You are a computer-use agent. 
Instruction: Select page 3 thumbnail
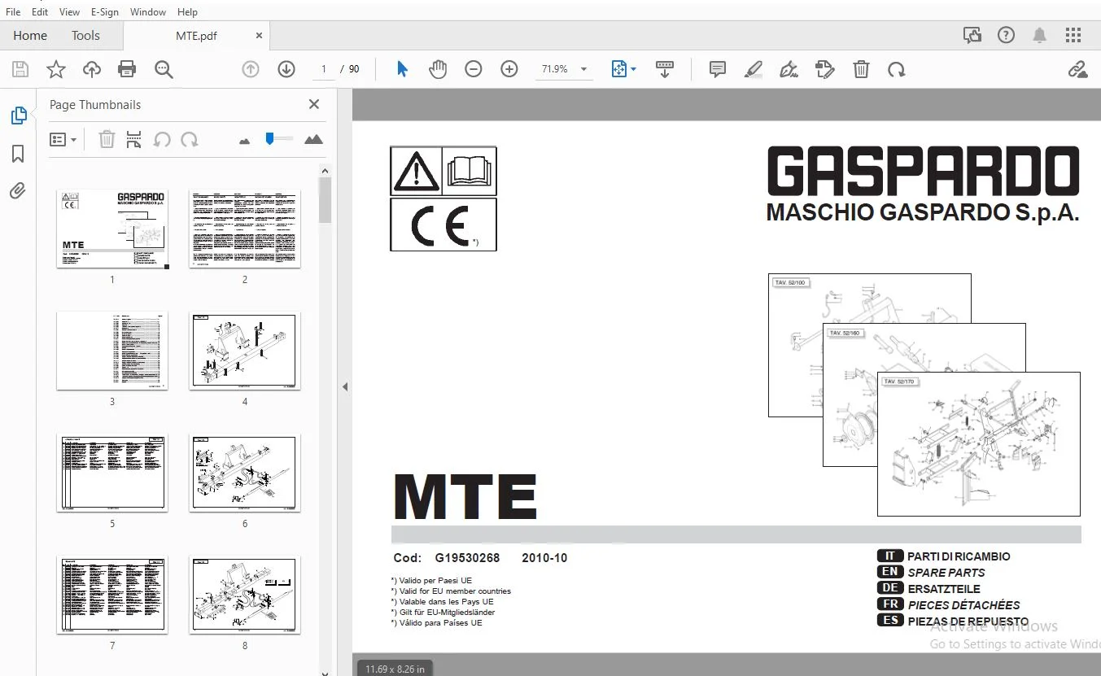tap(112, 351)
